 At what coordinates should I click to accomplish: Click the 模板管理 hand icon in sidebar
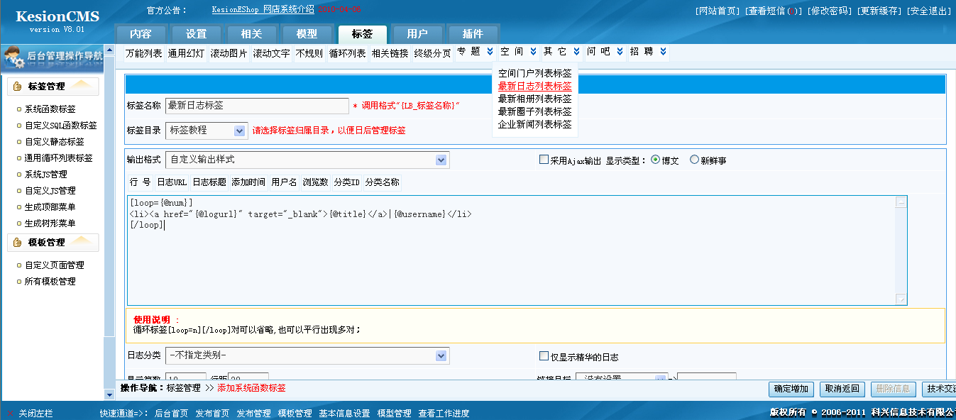tap(18, 243)
